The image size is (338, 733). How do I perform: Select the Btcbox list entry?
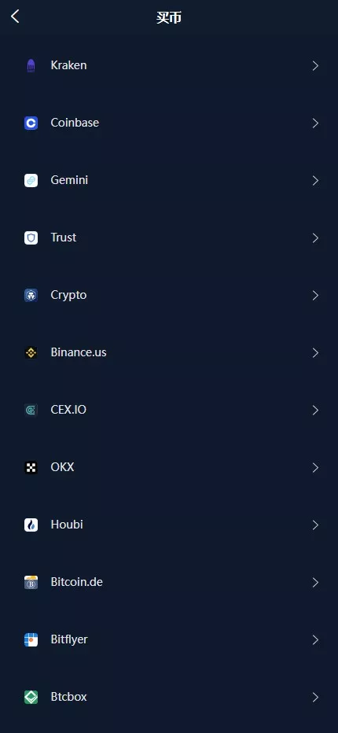pos(169,697)
